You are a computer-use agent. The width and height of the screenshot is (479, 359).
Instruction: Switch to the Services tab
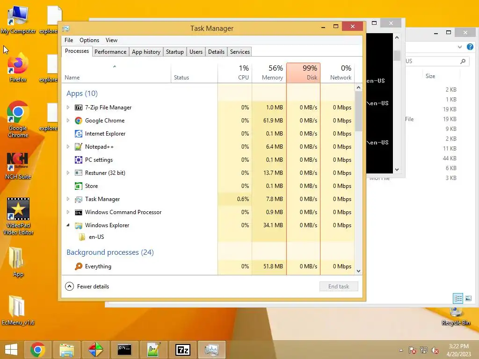(x=240, y=52)
